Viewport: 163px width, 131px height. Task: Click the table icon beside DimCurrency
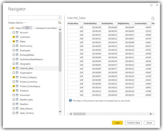point(17,46)
